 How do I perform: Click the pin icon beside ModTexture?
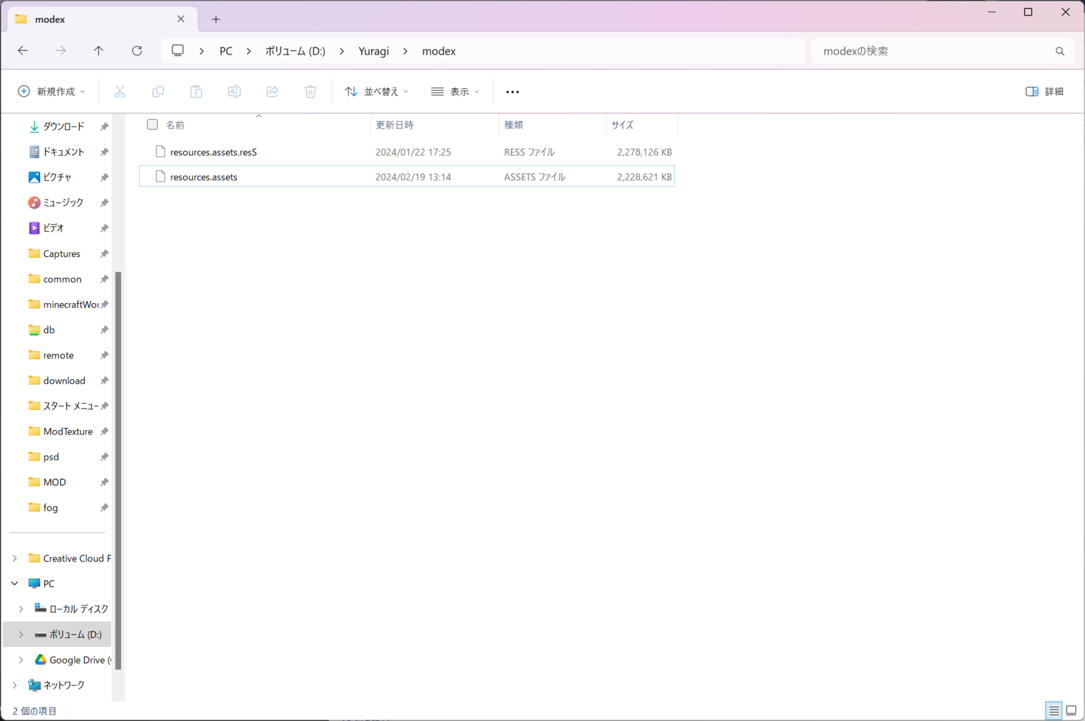coord(104,431)
